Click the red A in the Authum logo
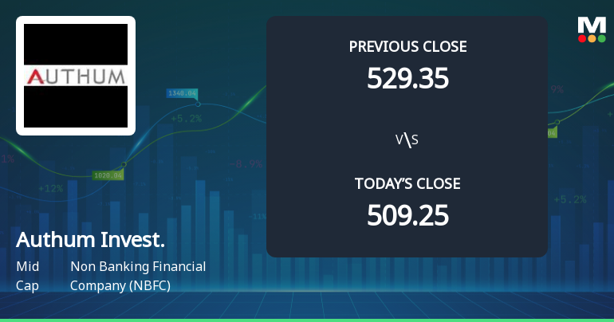The height and width of the screenshot is (322, 614). [x=37, y=77]
